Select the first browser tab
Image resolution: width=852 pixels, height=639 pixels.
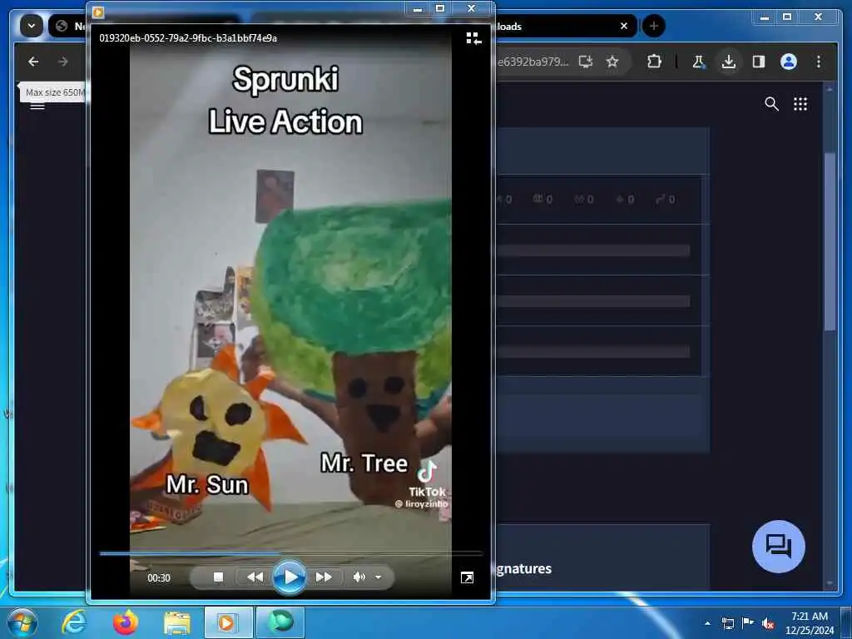coord(68,26)
